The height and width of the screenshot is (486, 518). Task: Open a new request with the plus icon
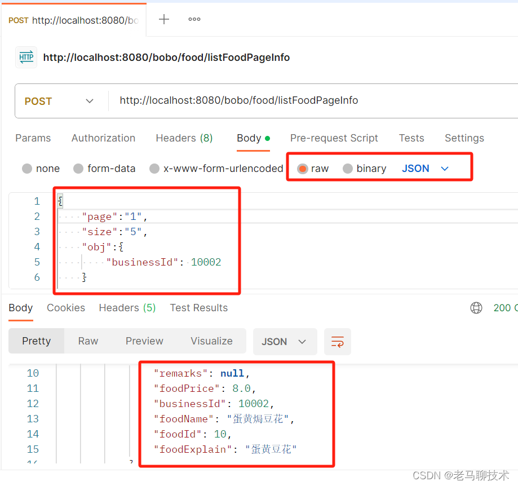(163, 19)
